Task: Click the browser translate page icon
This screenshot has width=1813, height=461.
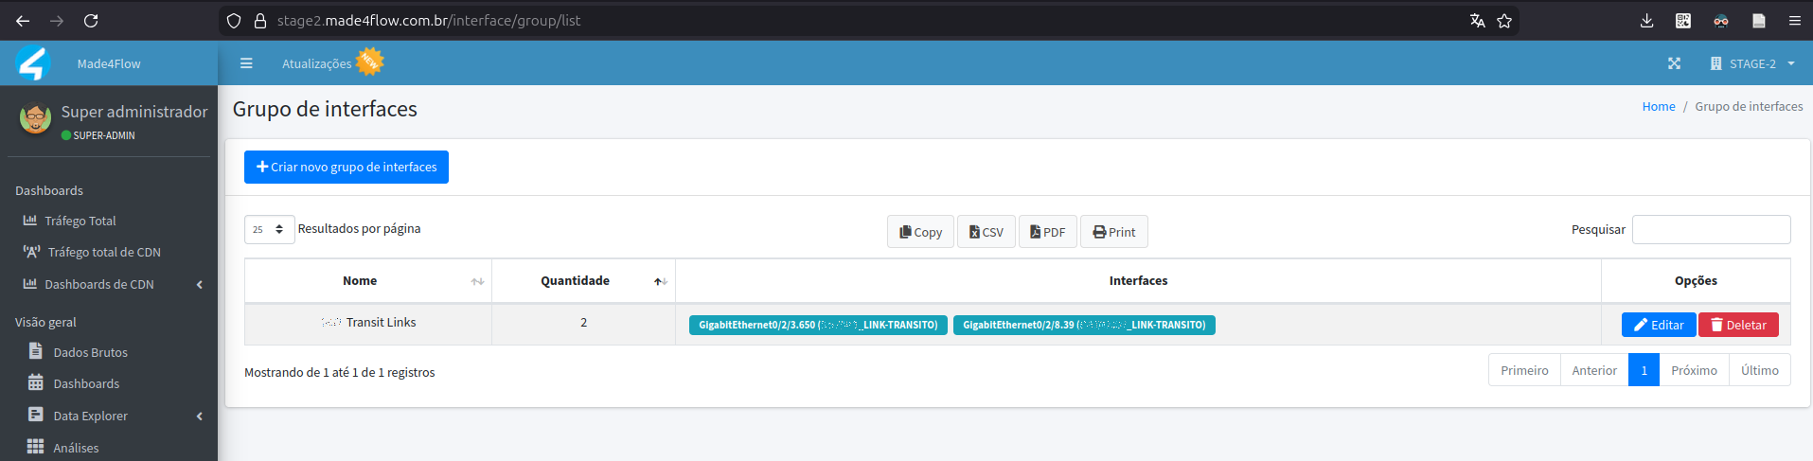Action: [x=1477, y=21]
